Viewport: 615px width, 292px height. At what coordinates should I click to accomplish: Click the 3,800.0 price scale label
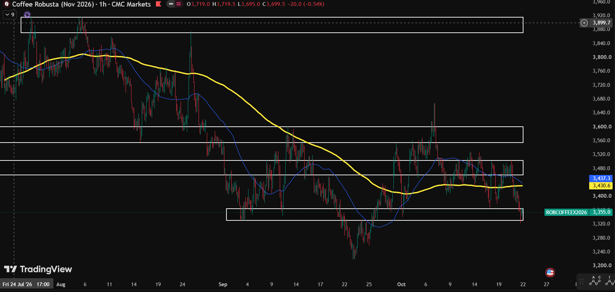coord(602,57)
